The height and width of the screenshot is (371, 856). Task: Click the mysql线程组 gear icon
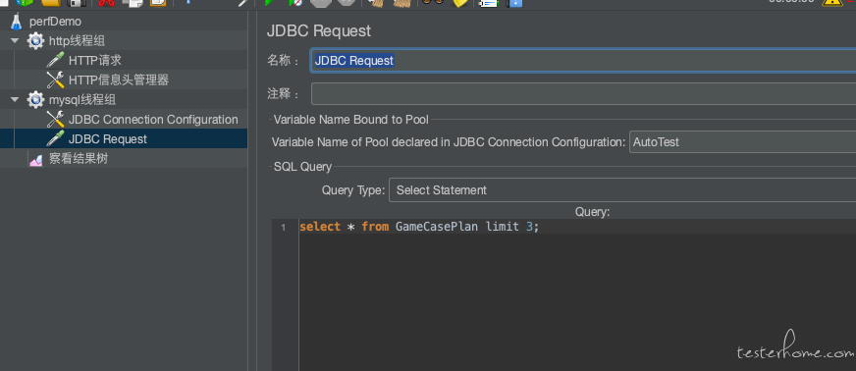point(35,100)
